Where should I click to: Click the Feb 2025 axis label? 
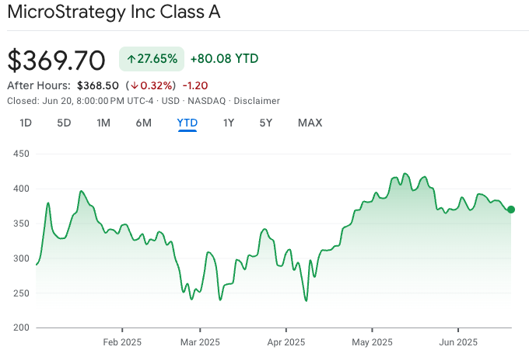(122, 342)
